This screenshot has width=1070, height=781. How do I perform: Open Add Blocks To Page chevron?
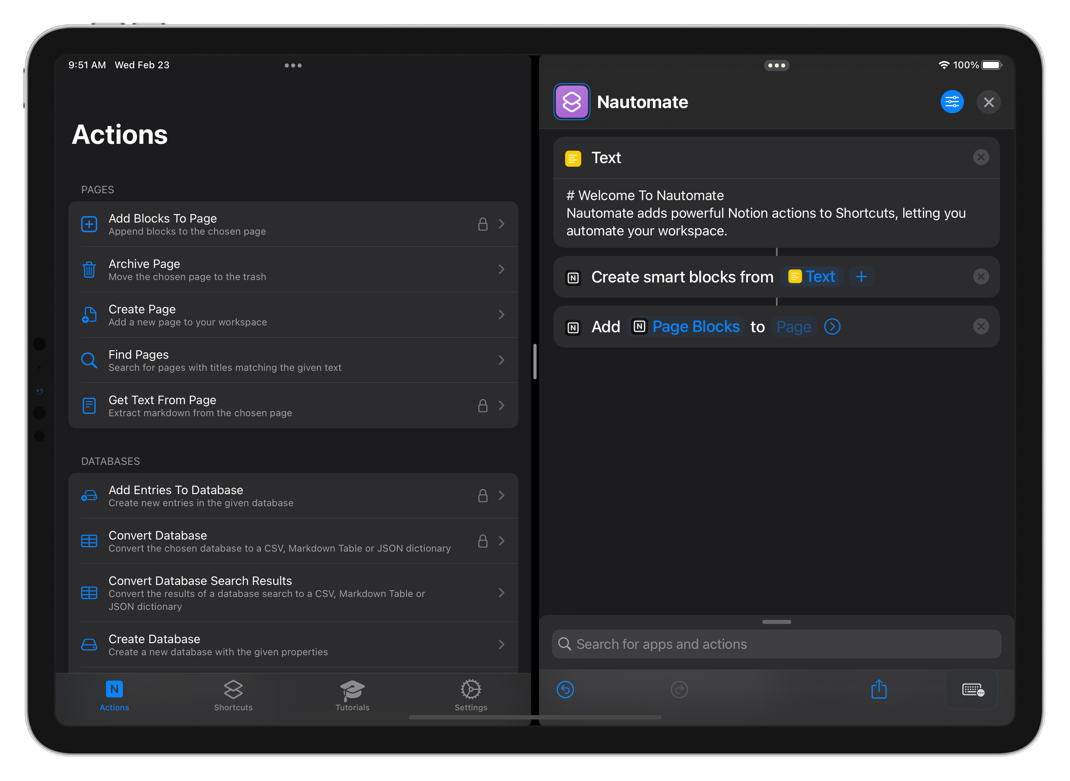pos(501,224)
